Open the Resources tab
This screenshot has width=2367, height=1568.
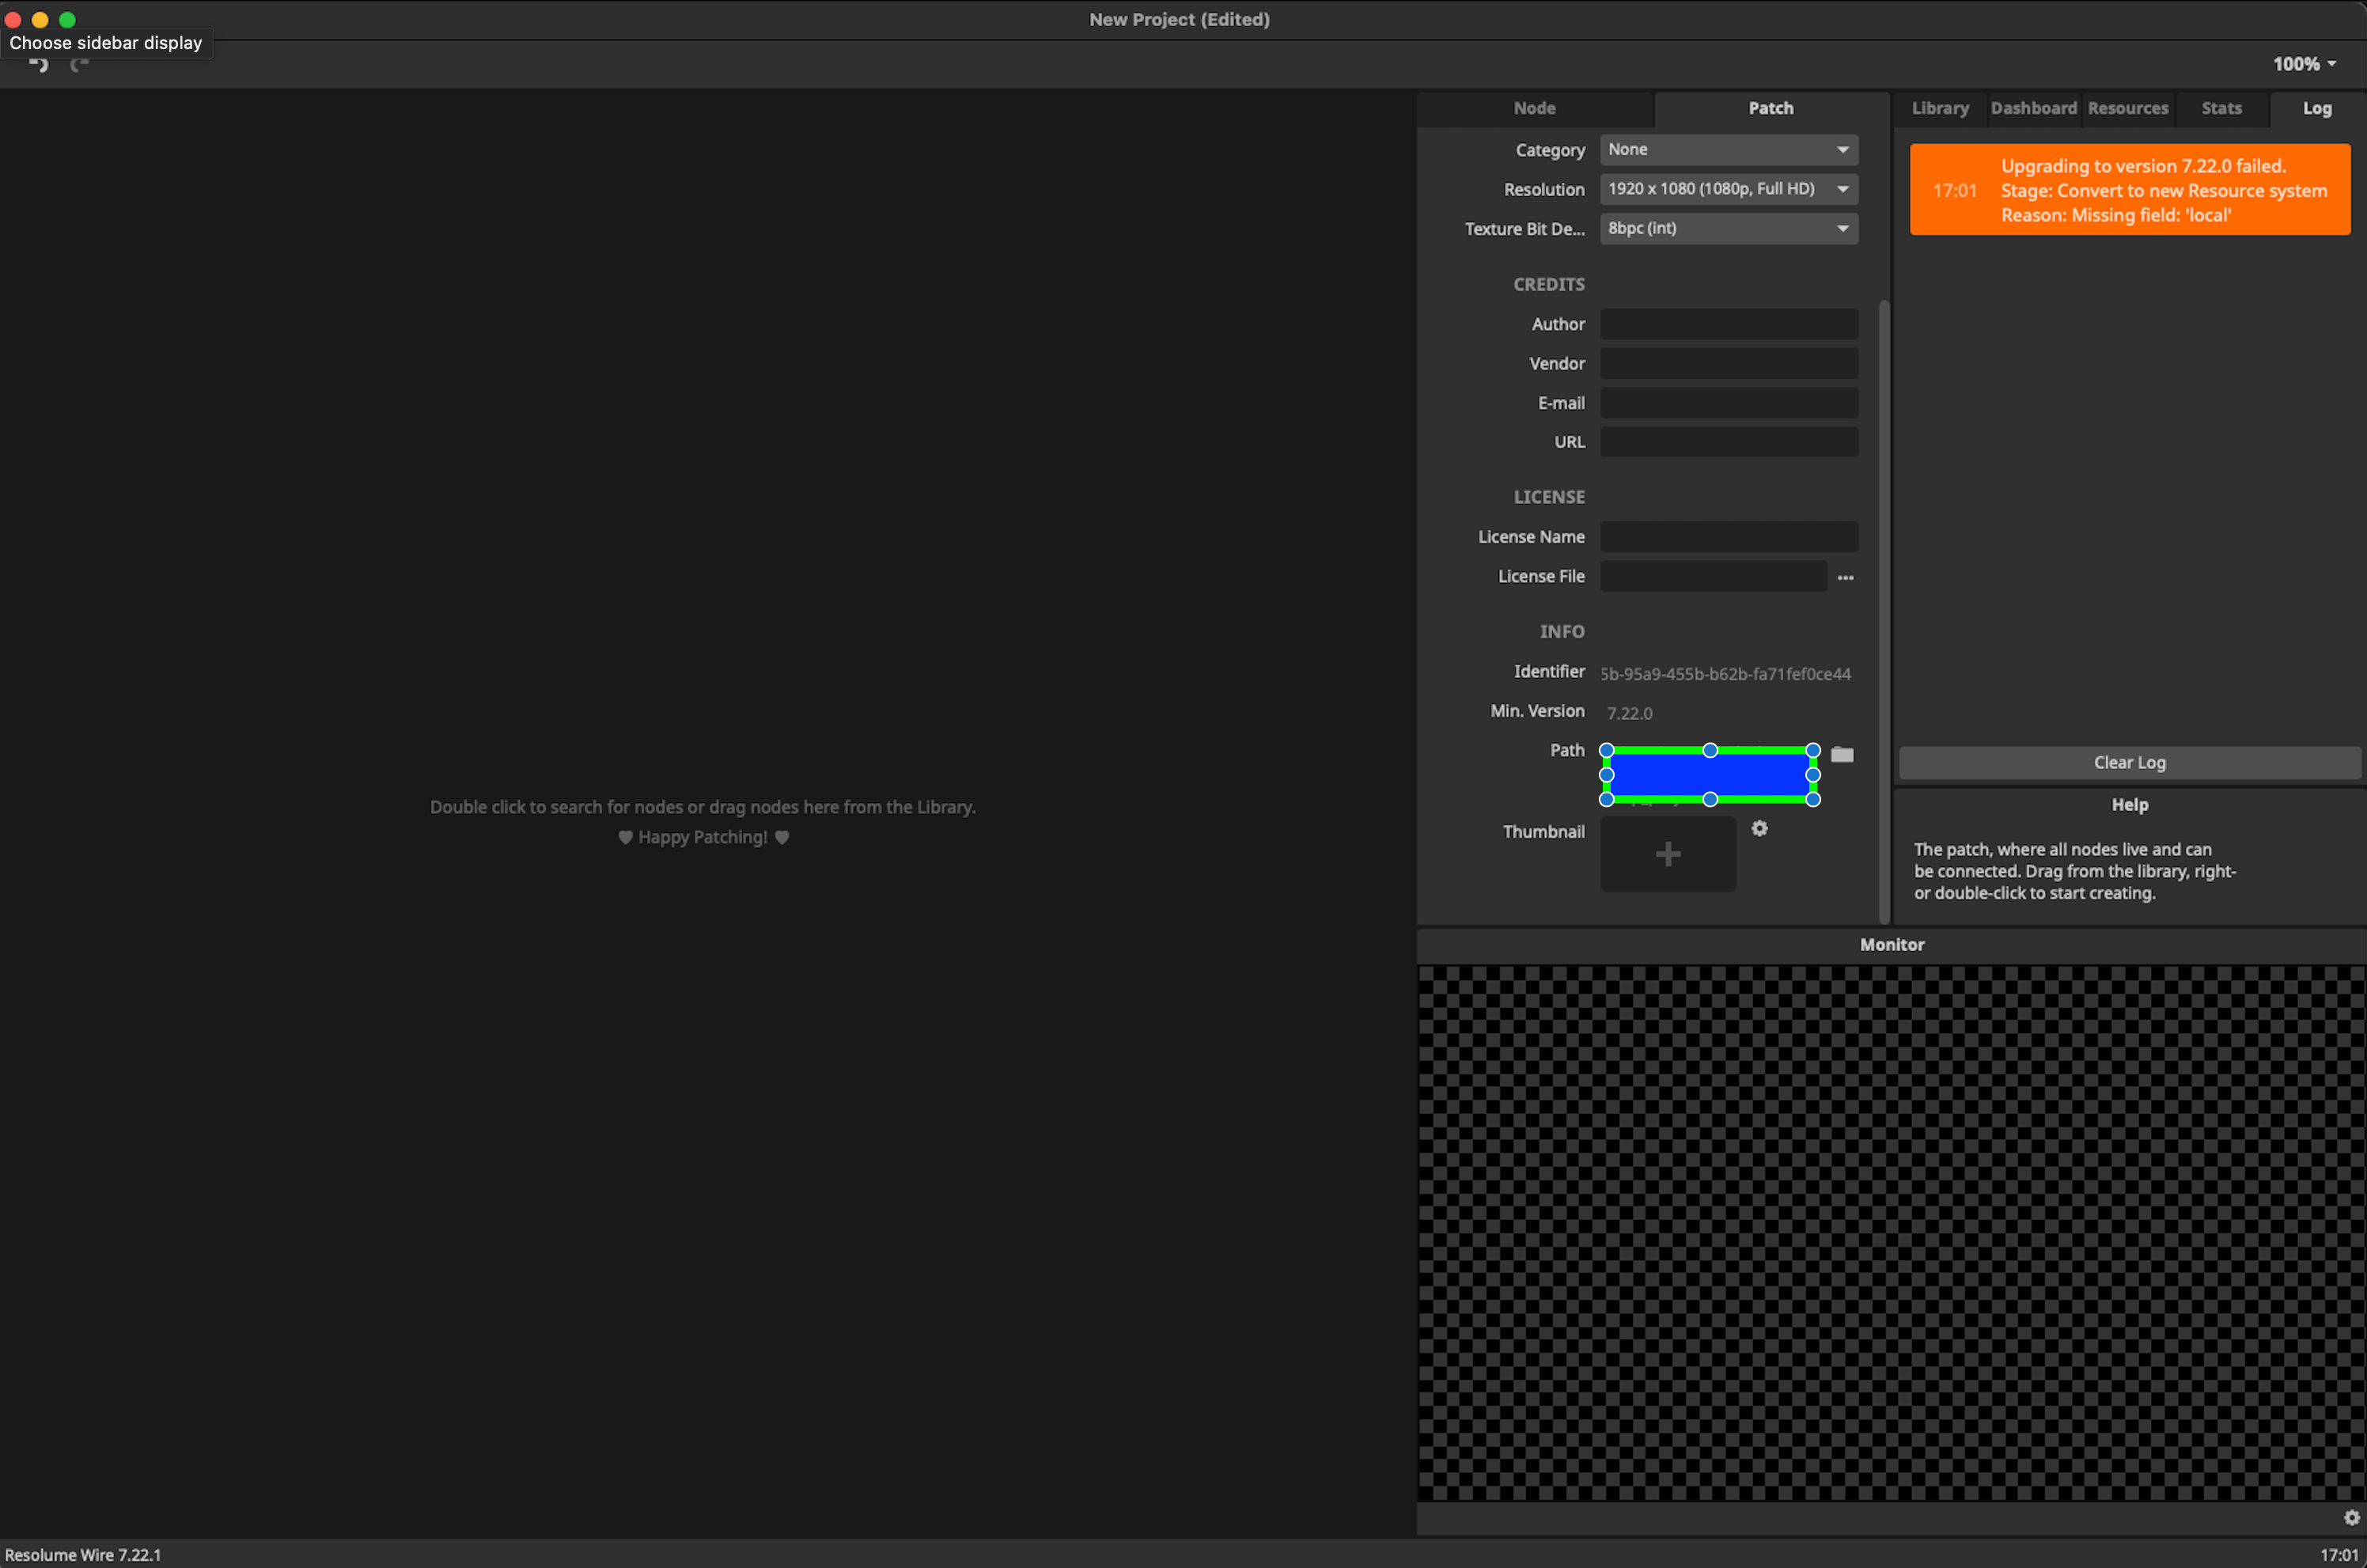point(2127,108)
